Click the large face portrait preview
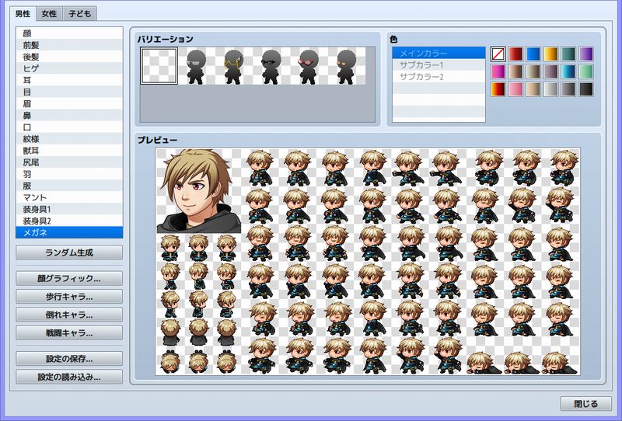The height and width of the screenshot is (421, 622). tap(198, 190)
